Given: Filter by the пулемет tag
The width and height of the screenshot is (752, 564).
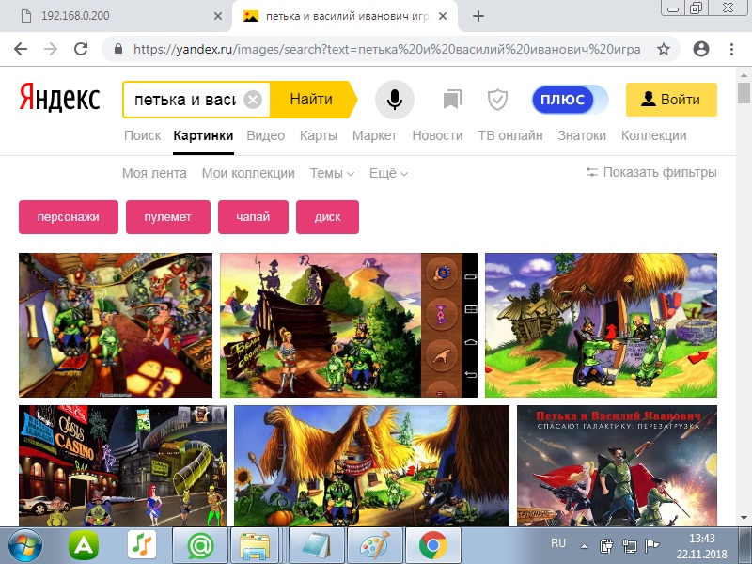Looking at the screenshot, I should click(x=168, y=217).
